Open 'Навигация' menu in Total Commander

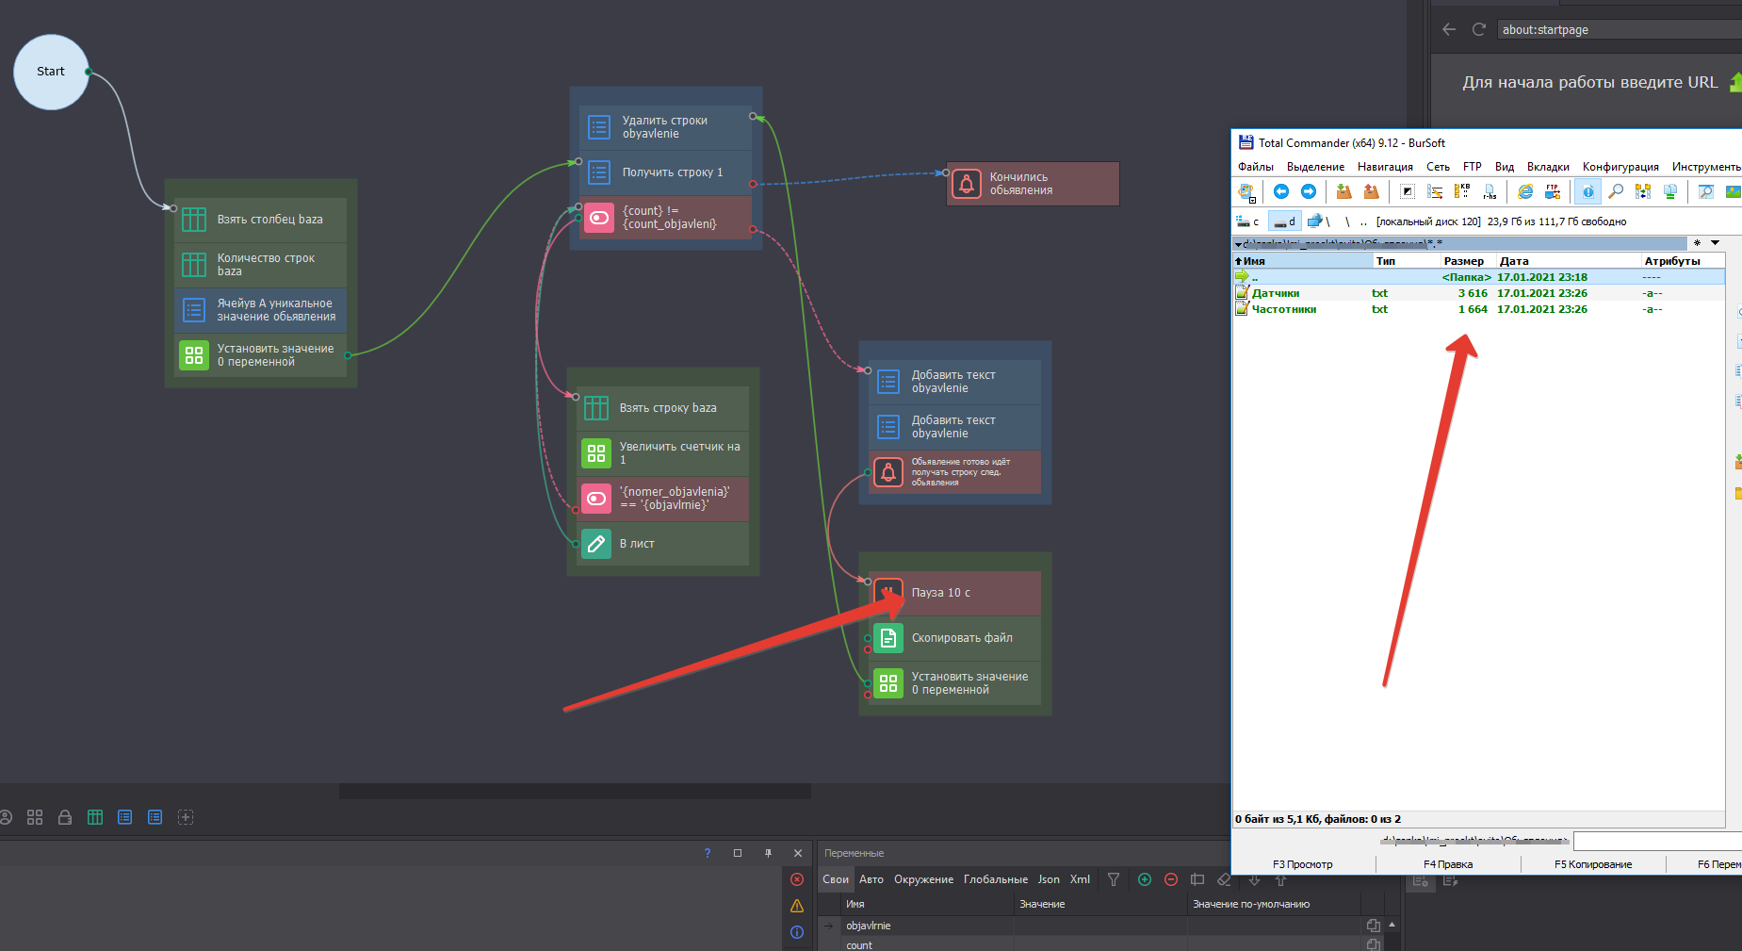(1385, 167)
